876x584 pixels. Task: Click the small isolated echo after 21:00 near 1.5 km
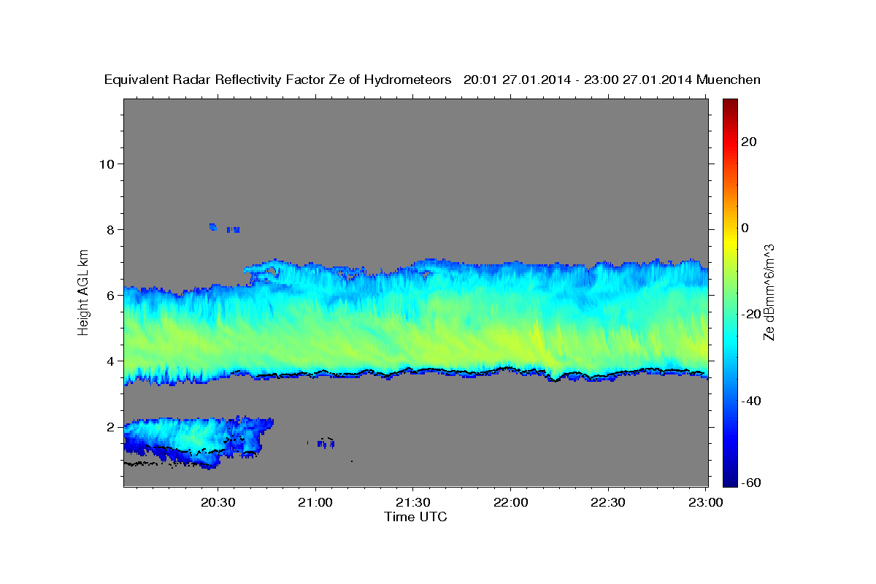(x=326, y=443)
